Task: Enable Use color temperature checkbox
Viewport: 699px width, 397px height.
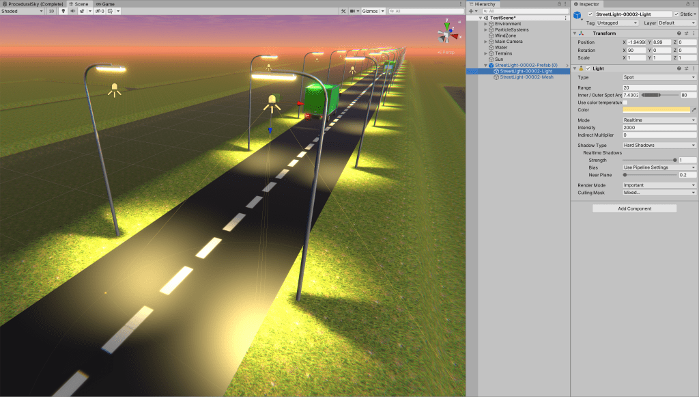Action: click(x=625, y=102)
